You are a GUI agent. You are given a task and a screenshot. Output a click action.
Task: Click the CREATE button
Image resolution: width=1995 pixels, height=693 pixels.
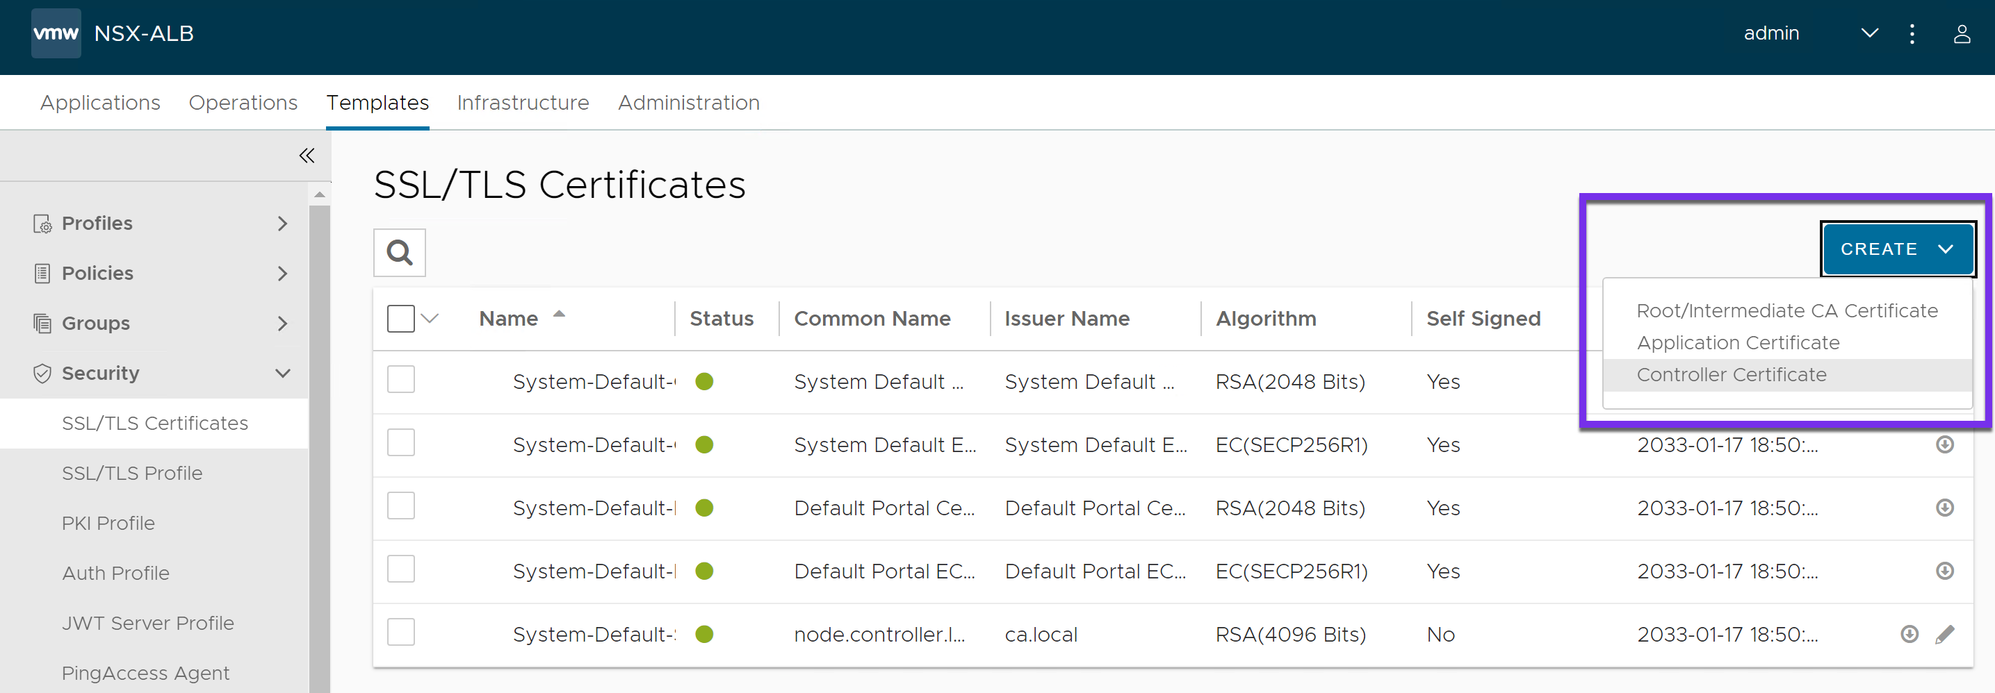tap(1897, 249)
